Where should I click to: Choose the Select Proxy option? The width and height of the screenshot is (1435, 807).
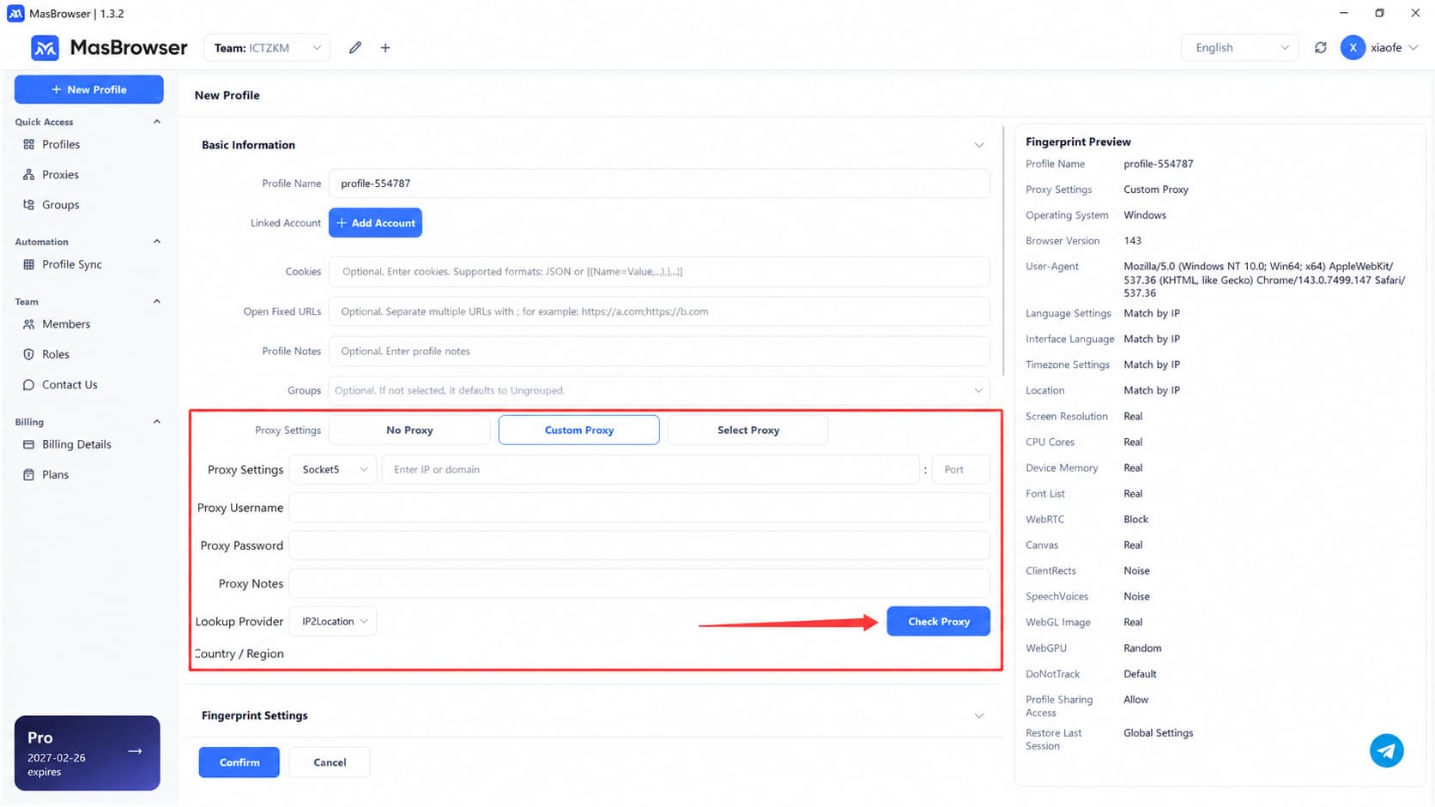(748, 430)
